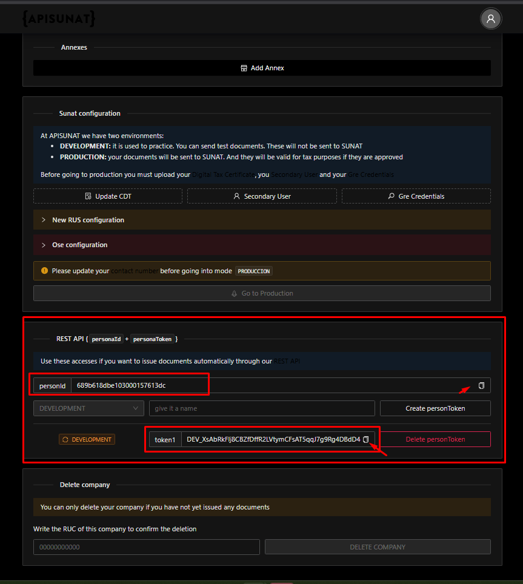Viewport: 523px width, 584px height.
Task: Click the RUC confirmation input field
Action: pos(147,547)
